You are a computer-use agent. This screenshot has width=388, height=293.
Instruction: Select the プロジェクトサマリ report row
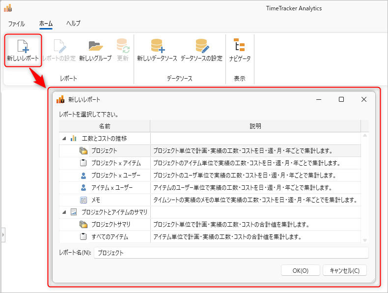[111, 224]
